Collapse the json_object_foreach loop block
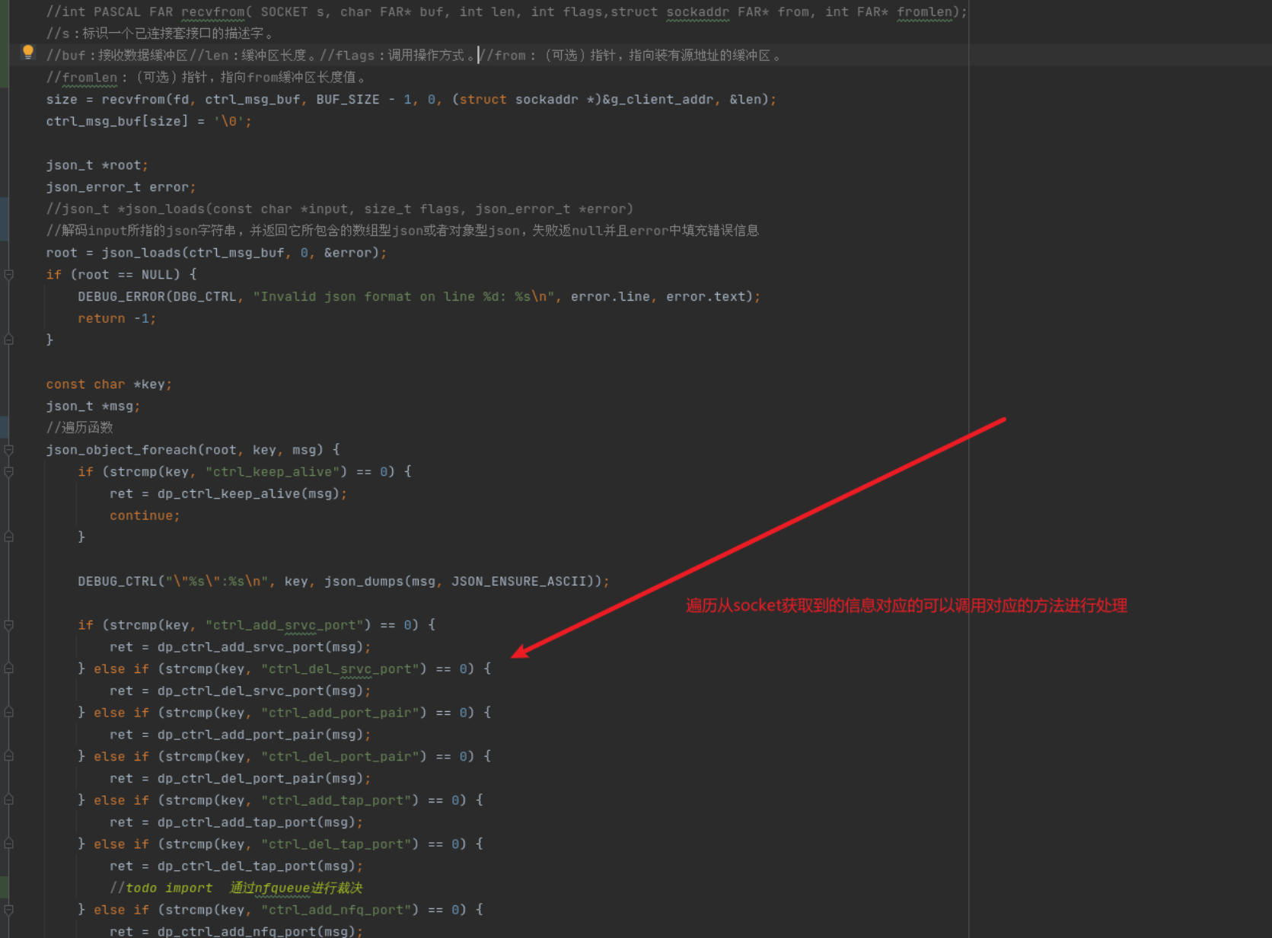 (x=9, y=450)
